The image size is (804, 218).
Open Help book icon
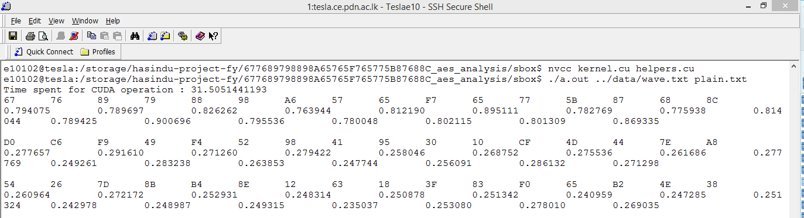[x=200, y=36]
